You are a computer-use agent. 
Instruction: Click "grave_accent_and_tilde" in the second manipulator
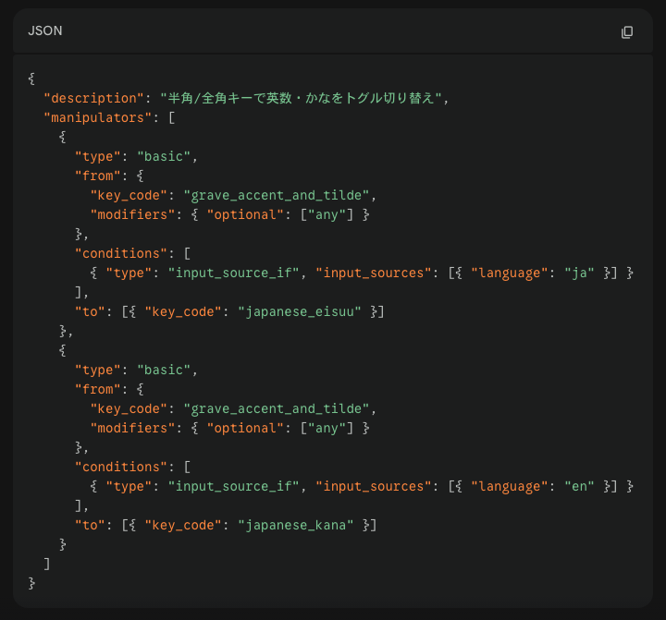pyautogui.click(x=279, y=408)
